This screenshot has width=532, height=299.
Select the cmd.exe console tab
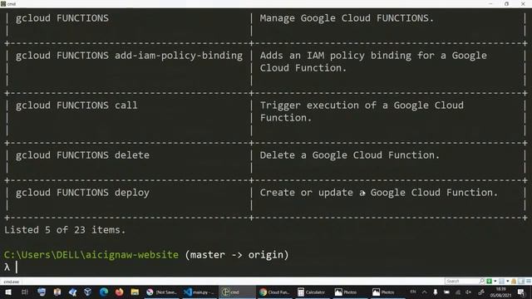12,282
